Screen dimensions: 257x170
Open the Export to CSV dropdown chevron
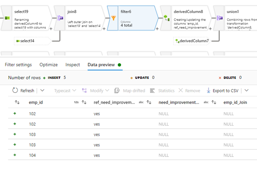(x=247, y=90)
